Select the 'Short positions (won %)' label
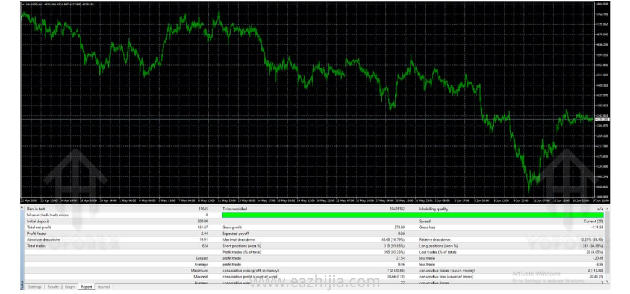The width and height of the screenshot is (630, 294). [x=242, y=246]
